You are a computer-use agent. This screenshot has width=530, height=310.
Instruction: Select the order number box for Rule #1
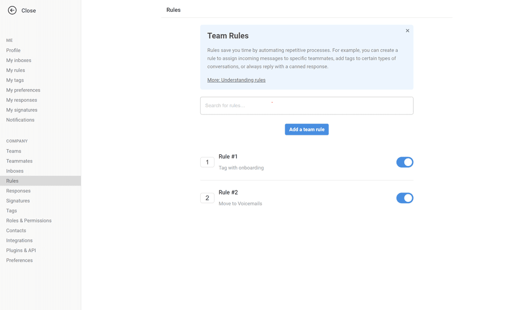click(207, 162)
